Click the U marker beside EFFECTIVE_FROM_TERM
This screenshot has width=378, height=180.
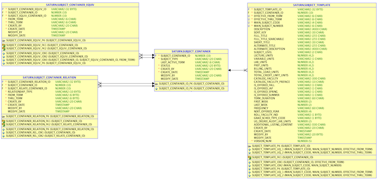coord(249,16)
